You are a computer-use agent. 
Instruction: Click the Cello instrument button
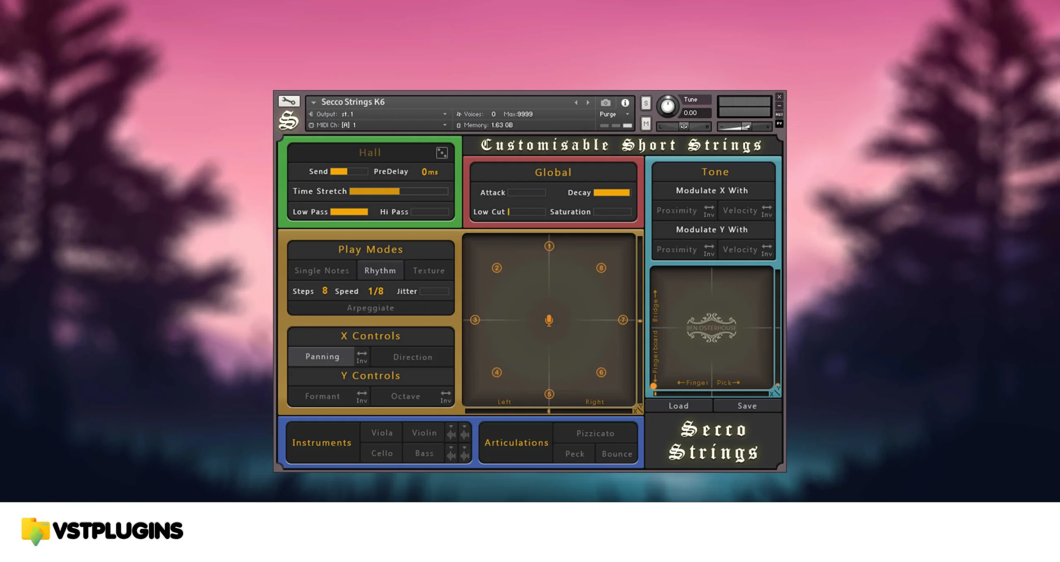382,453
